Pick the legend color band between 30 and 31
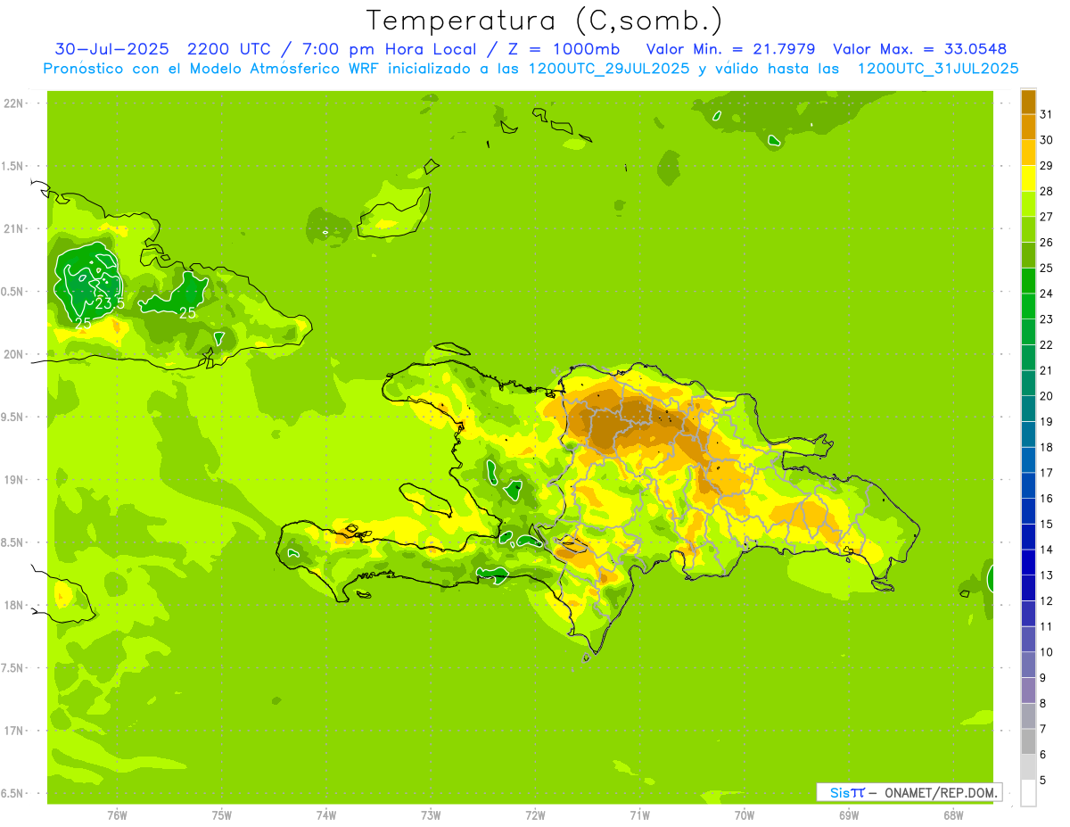The width and height of the screenshot is (1070, 827). (x=1028, y=128)
